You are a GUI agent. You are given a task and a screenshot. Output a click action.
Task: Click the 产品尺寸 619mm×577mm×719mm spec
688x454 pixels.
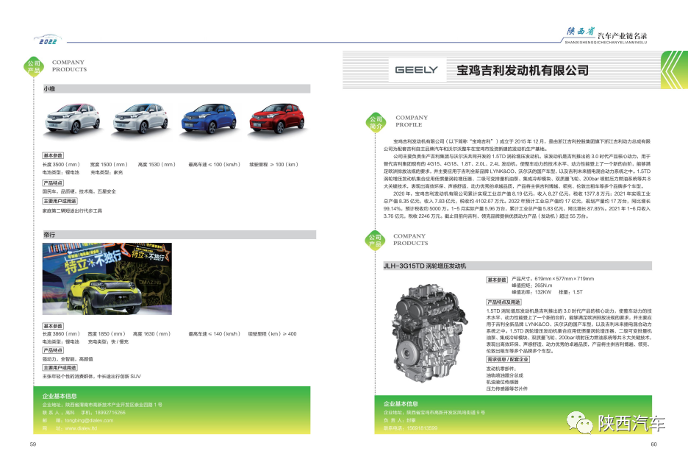(x=553, y=279)
